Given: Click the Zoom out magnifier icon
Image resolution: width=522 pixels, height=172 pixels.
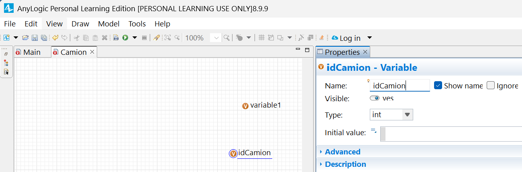Looking at the screenshot, I should (x=177, y=38).
